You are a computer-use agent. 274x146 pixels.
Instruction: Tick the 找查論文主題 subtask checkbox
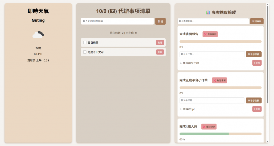181,63
